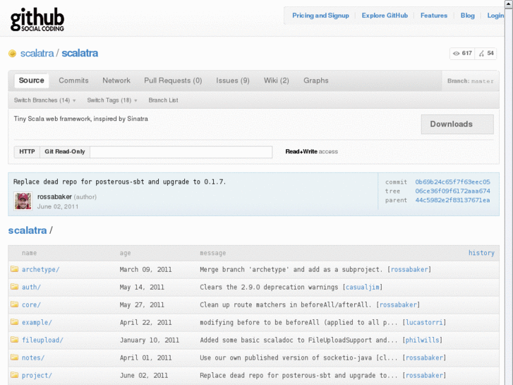Click the casualjim author link
Viewport: 513px width, 385px height.
tap(363, 287)
